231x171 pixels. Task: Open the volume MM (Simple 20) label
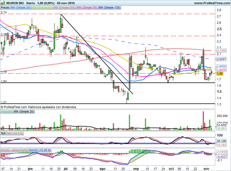tap(24, 111)
